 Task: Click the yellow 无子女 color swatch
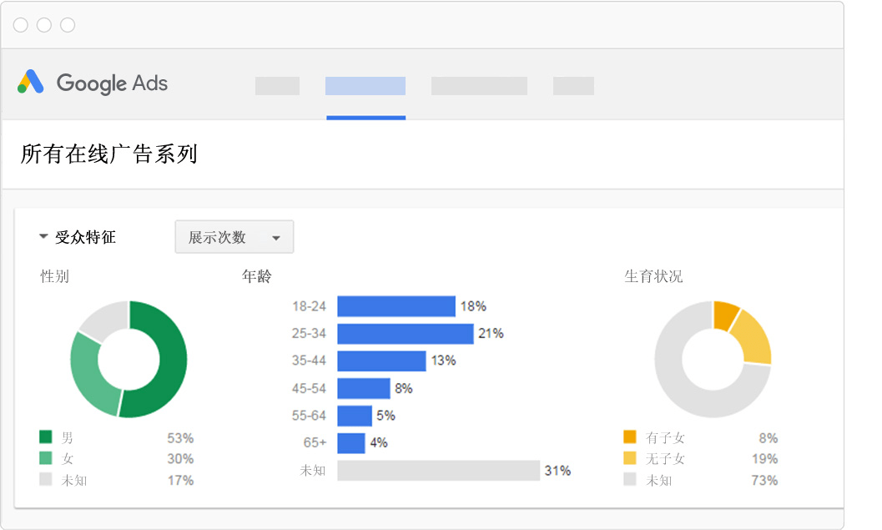click(631, 458)
